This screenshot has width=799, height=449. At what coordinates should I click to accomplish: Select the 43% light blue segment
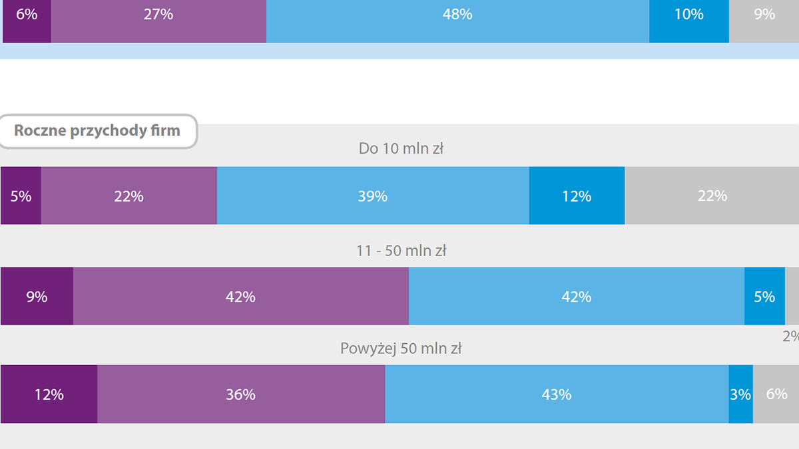[557, 394]
